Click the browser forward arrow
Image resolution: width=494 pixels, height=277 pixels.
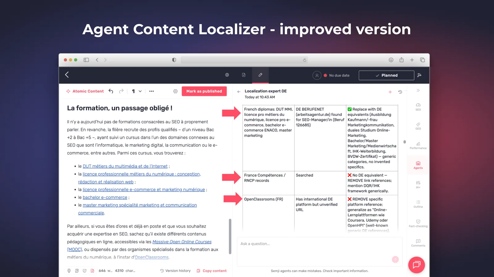click(x=105, y=60)
